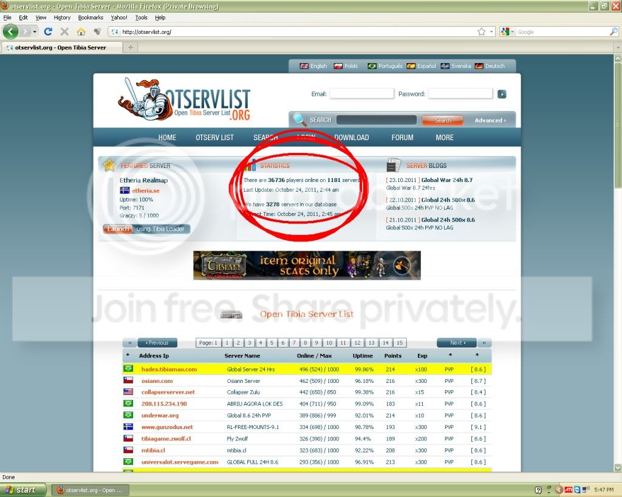622x497 pixels.
Task: Click the Server Blogs newspaper icon
Action: click(x=394, y=165)
